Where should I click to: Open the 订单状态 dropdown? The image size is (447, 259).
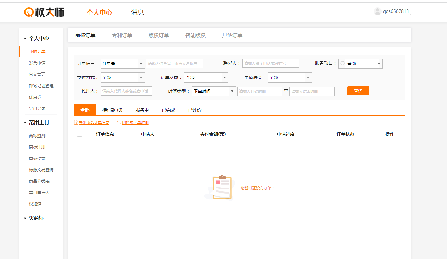coord(206,77)
